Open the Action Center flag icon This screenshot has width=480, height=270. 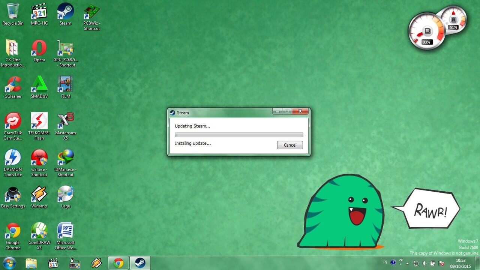click(441, 264)
